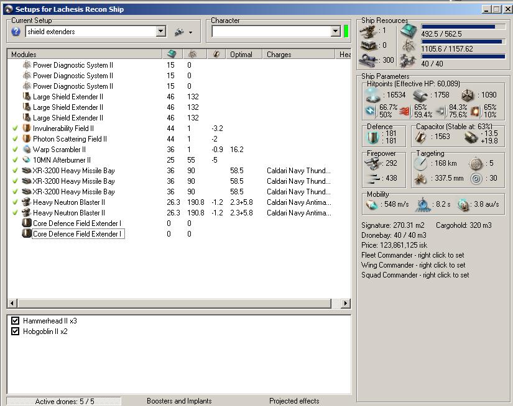
Task: Click the green character status indicator
Action: (x=346, y=32)
